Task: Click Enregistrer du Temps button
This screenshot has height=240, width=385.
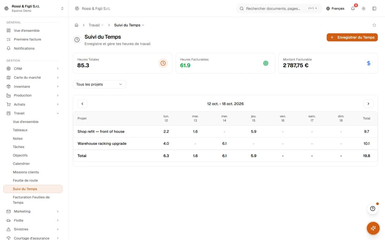Action: tap(352, 37)
